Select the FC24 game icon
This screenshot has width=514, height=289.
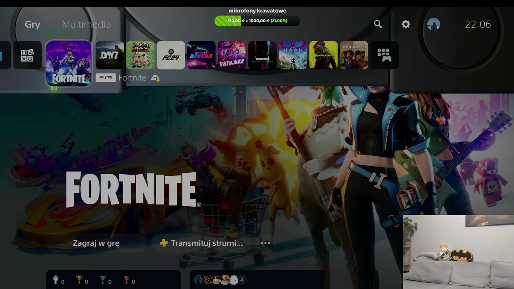click(x=171, y=55)
